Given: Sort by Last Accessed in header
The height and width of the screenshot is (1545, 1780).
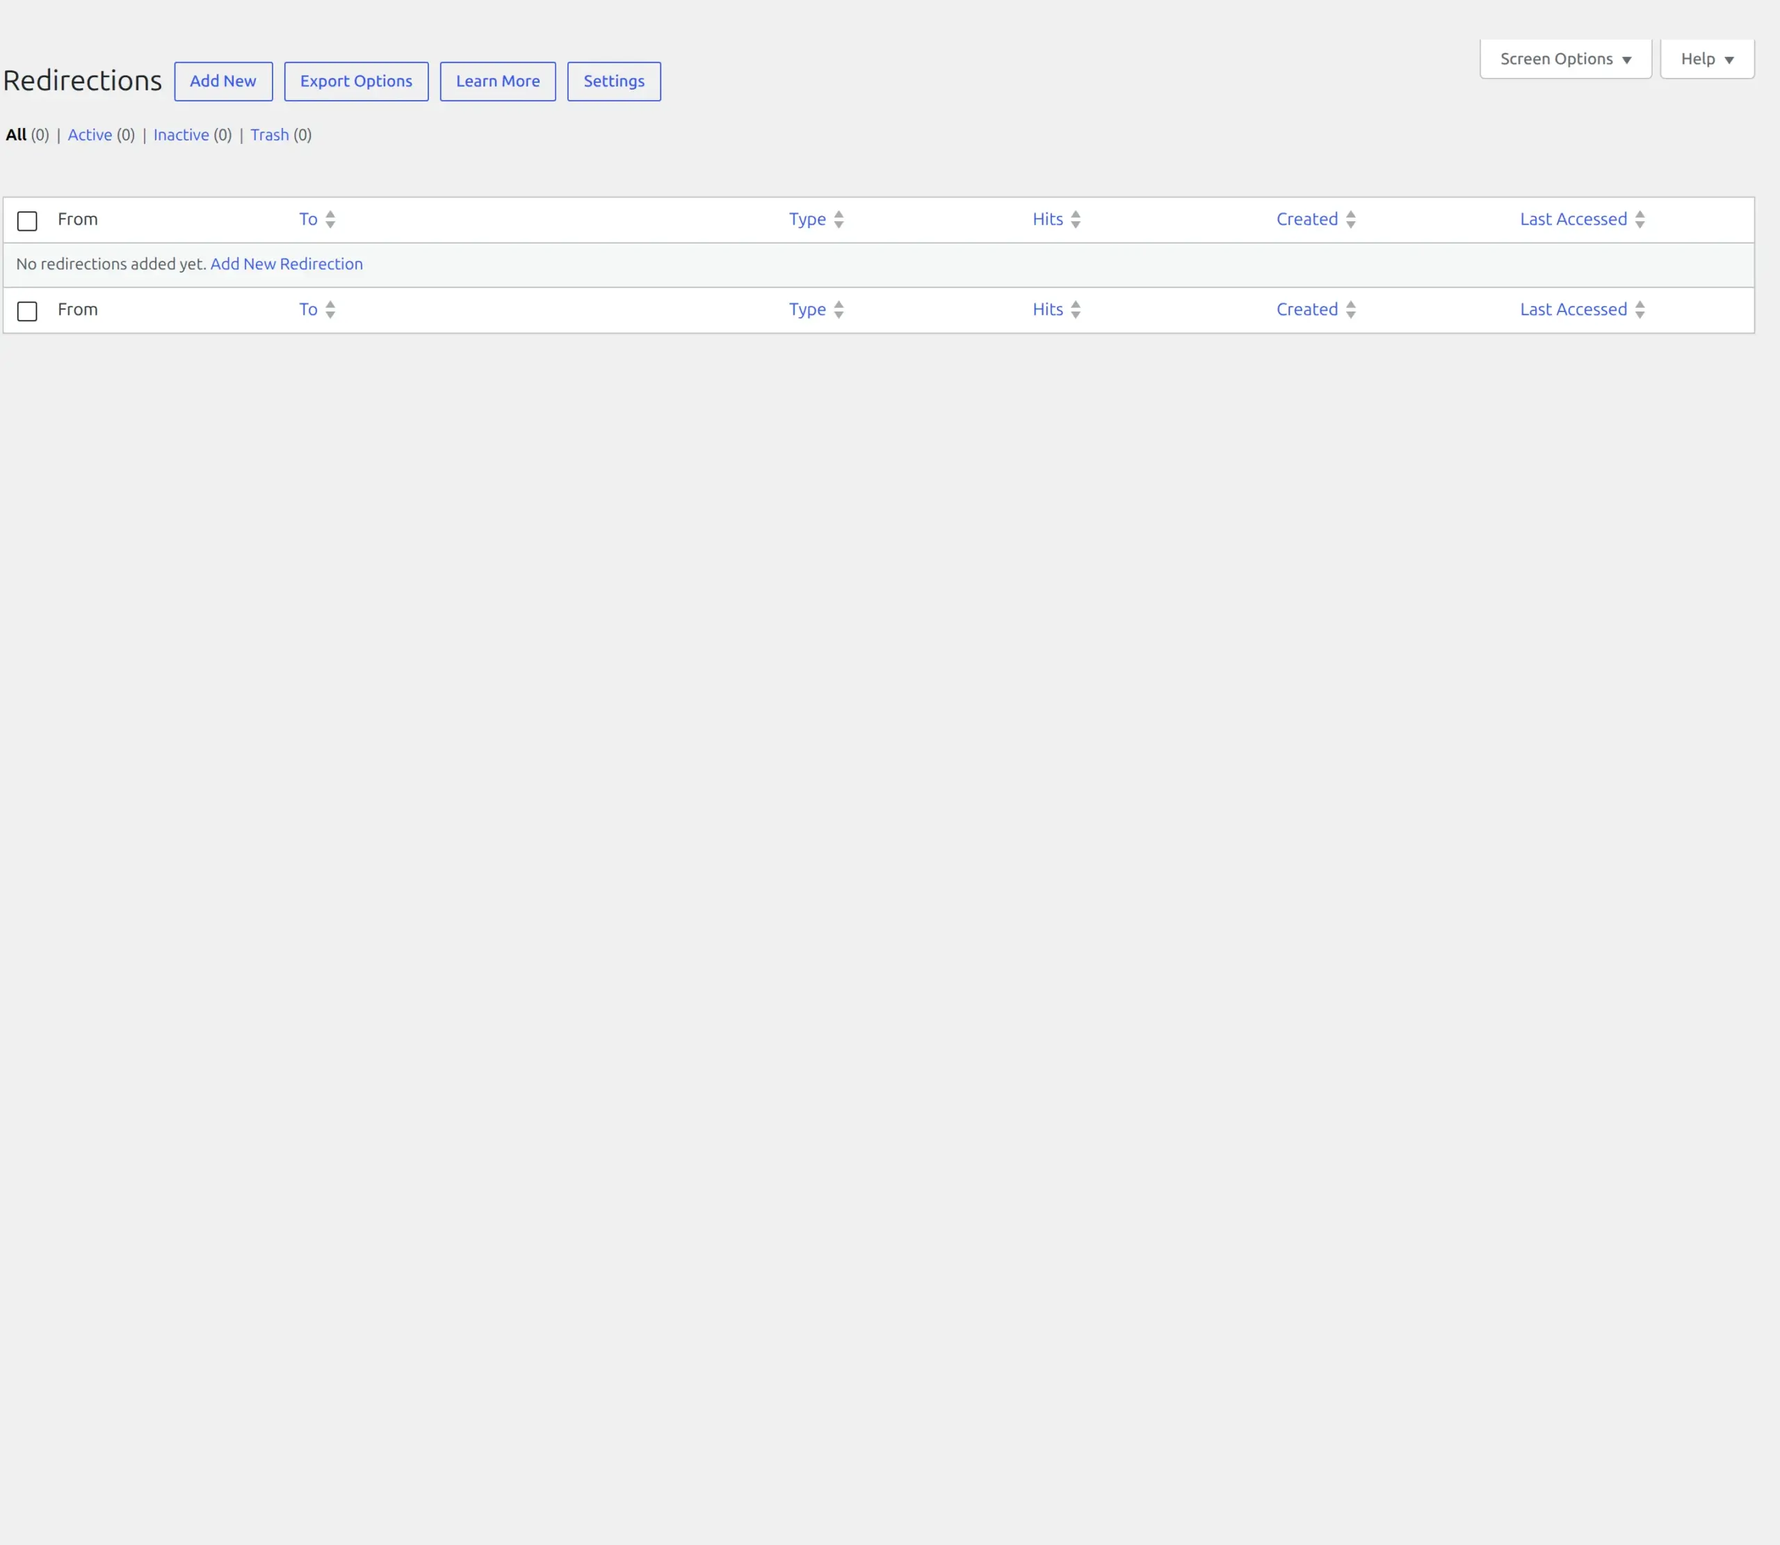Looking at the screenshot, I should [x=1573, y=219].
